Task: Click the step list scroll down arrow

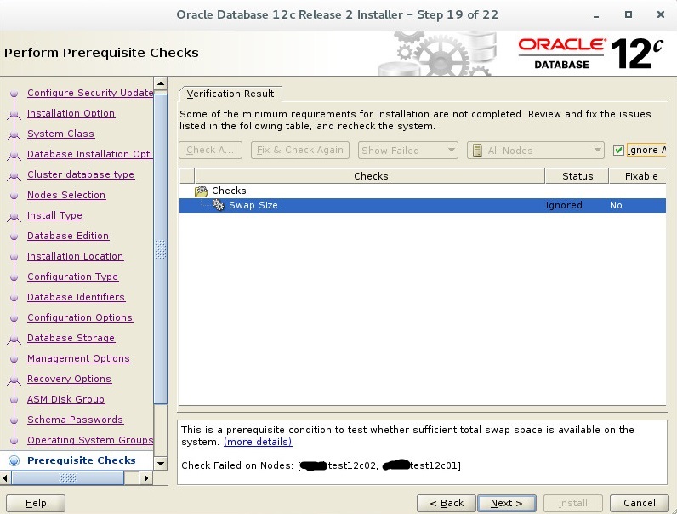Action: coord(161,464)
